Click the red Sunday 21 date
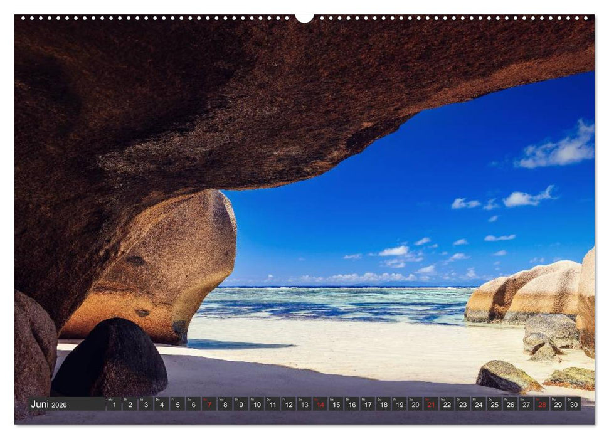 433,405
